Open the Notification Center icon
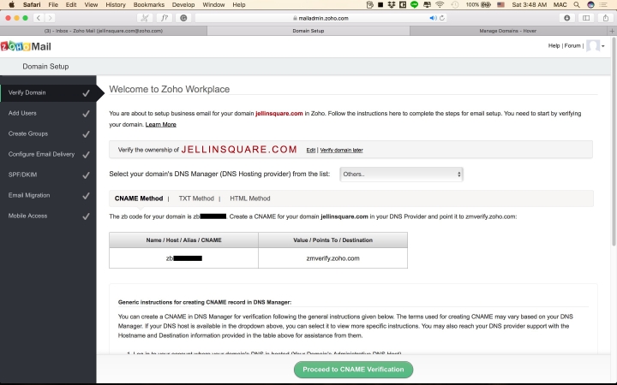 (x=602, y=5)
